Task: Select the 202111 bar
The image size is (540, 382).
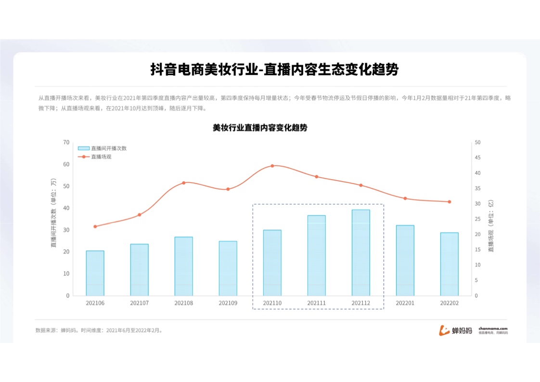Action: [x=316, y=255]
